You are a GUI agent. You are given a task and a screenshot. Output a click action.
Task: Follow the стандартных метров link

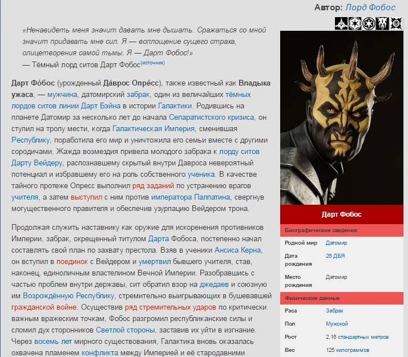tap(363, 337)
